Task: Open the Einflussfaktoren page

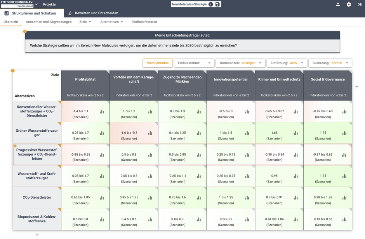Action: point(144,22)
